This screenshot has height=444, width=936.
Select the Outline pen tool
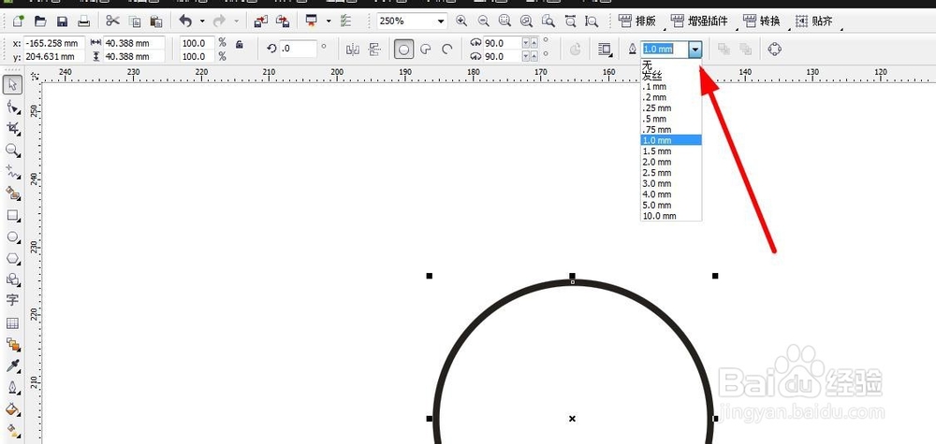click(x=13, y=388)
